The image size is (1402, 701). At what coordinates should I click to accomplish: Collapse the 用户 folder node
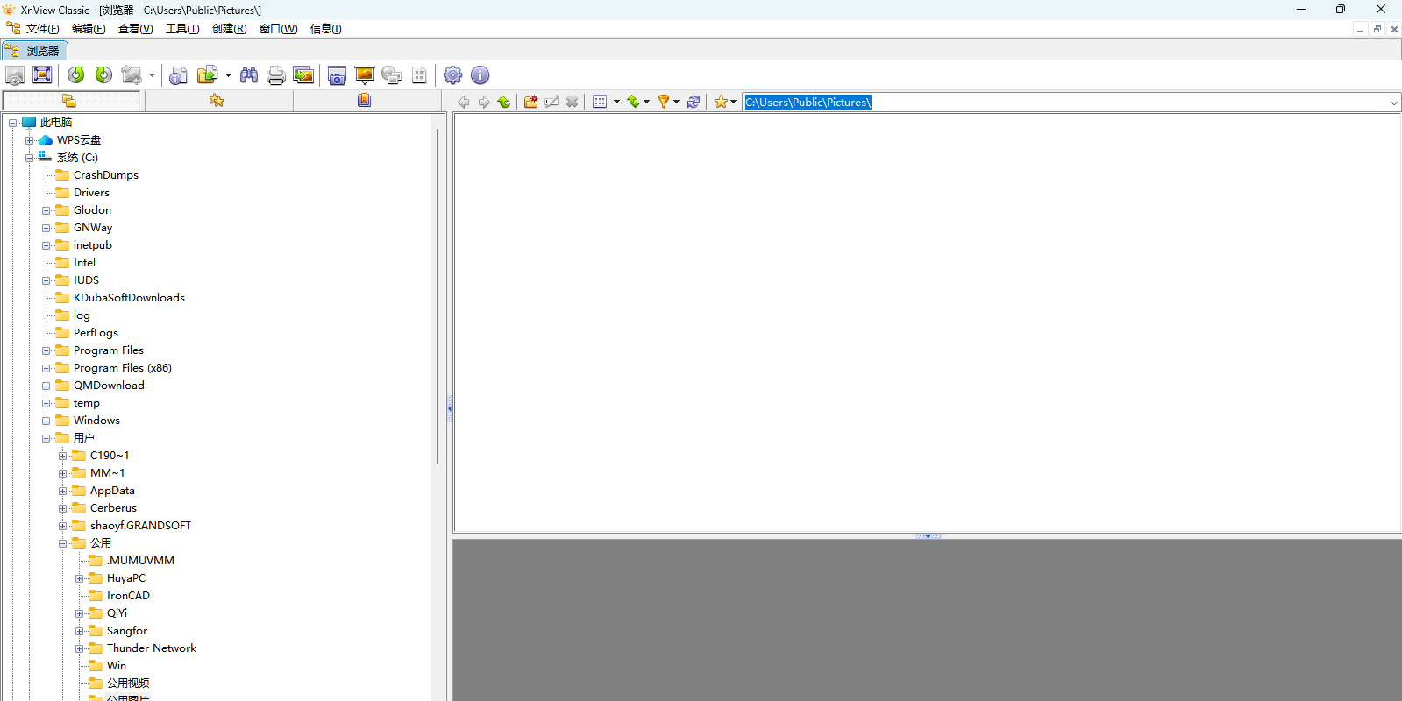(46, 438)
